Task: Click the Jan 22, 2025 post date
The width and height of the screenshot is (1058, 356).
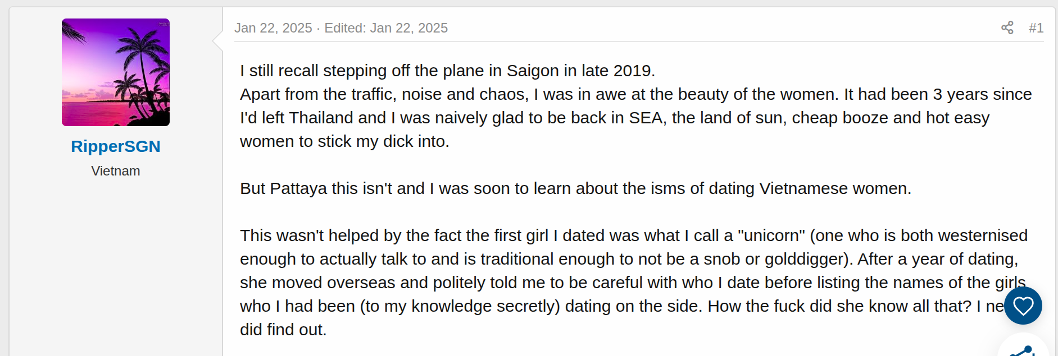Action: pyautogui.click(x=273, y=28)
